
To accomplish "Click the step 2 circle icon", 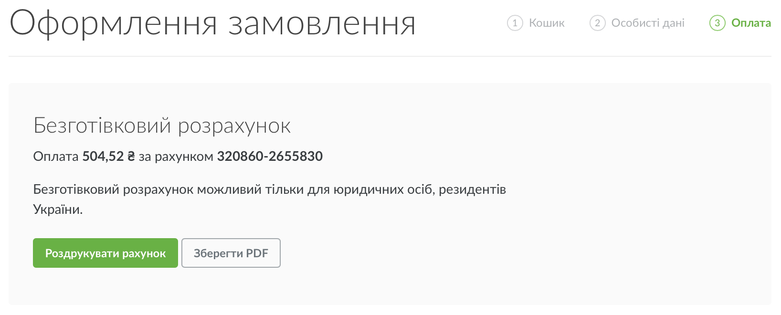I will point(597,23).
